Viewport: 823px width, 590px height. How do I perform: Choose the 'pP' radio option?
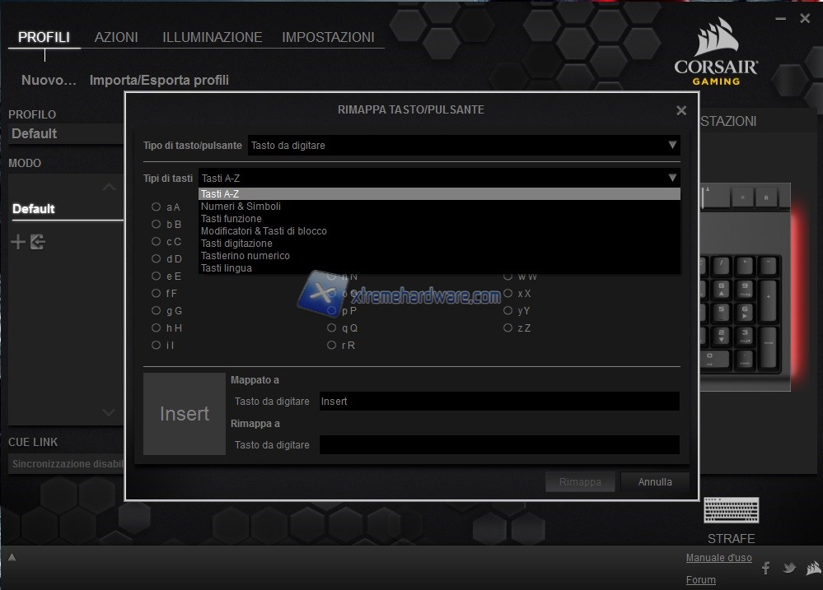[331, 311]
